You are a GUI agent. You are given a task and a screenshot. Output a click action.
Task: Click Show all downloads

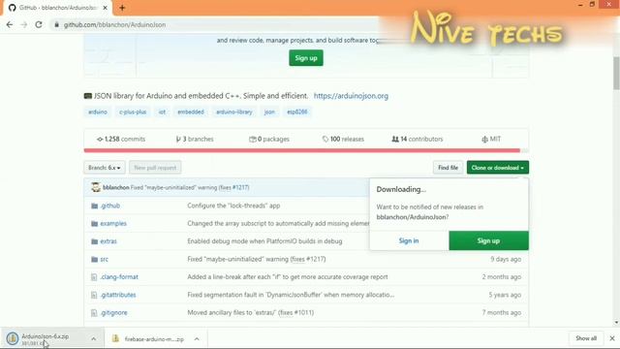point(586,338)
